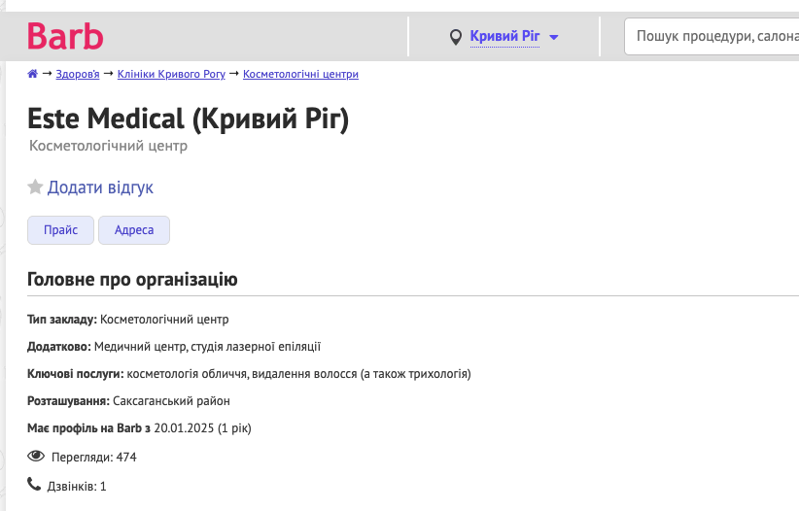Screen dimensions: 799x511
Task: Click the location pin icon
Action: click(455, 38)
